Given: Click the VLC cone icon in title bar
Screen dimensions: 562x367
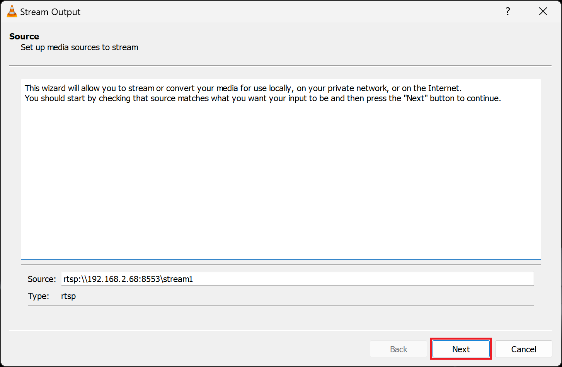Looking at the screenshot, I should click(12, 12).
